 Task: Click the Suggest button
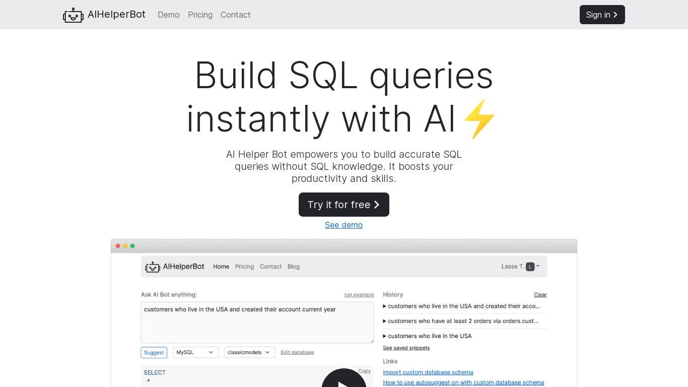[154, 352]
